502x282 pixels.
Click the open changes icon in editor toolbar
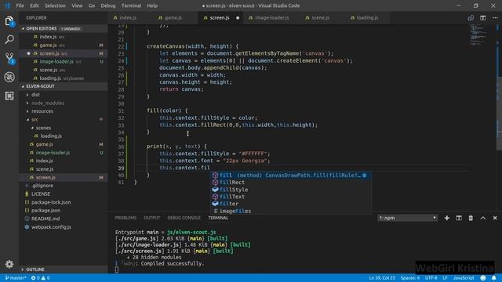pyautogui.click(x=471, y=18)
